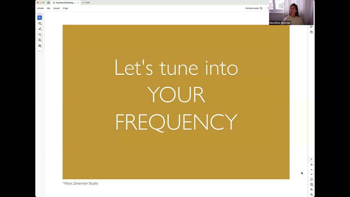Image resolution: width=350 pixels, height=197 pixels.
Task: Click the Nora Zinerman Studio footer text
Action: coord(80,183)
